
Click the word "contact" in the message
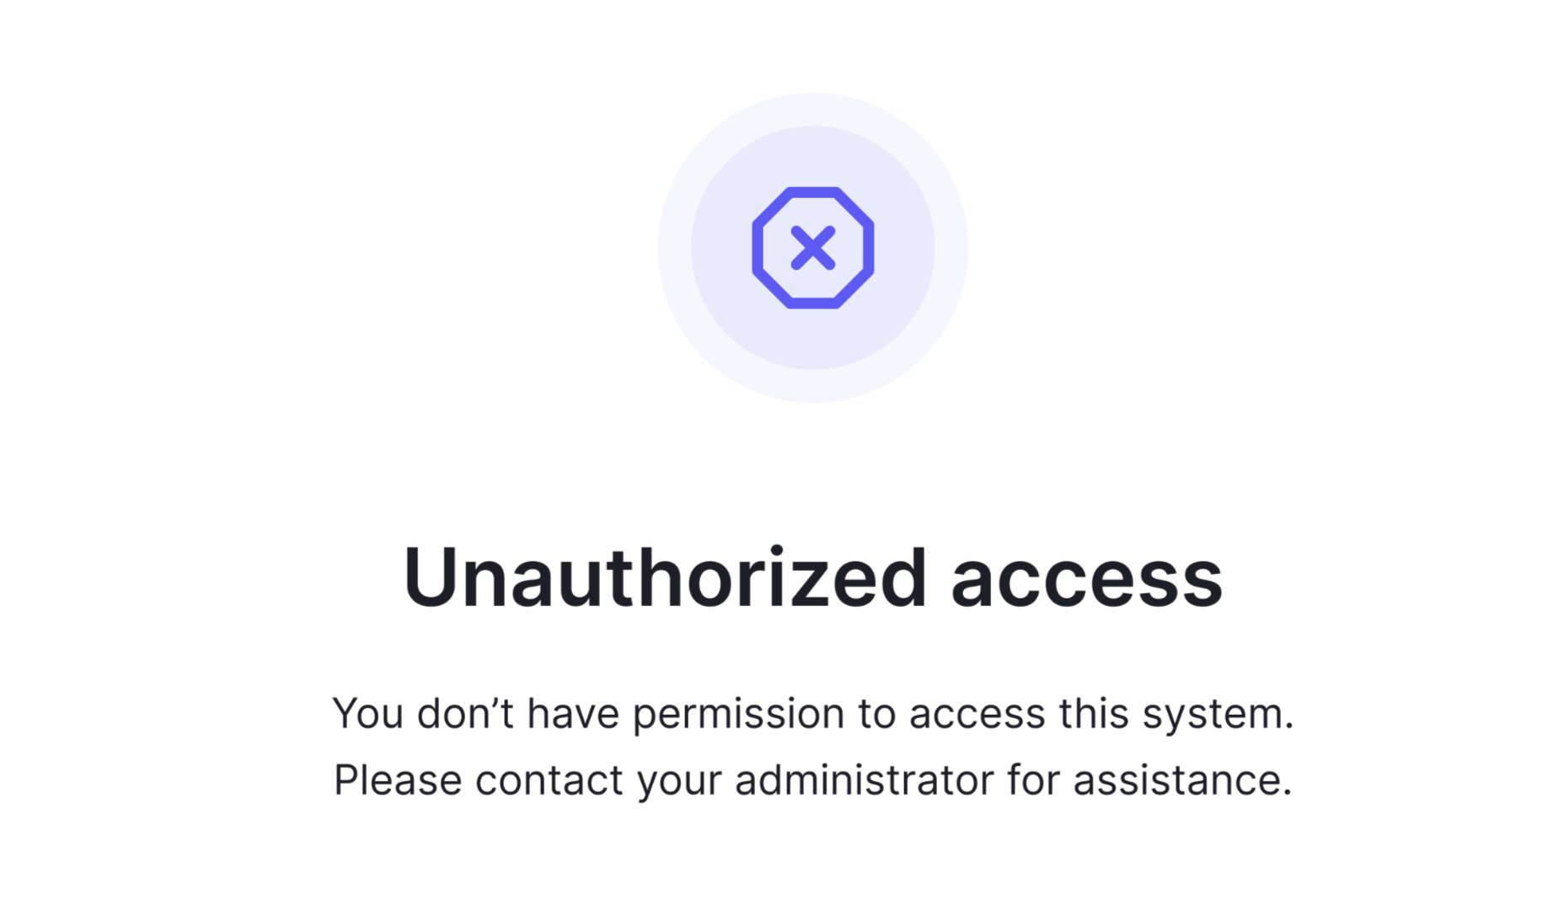[549, 781]
